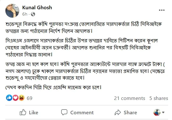Open the 69 reactions count
The width and height of the screenshot is (172, 120).
[30, 98]
